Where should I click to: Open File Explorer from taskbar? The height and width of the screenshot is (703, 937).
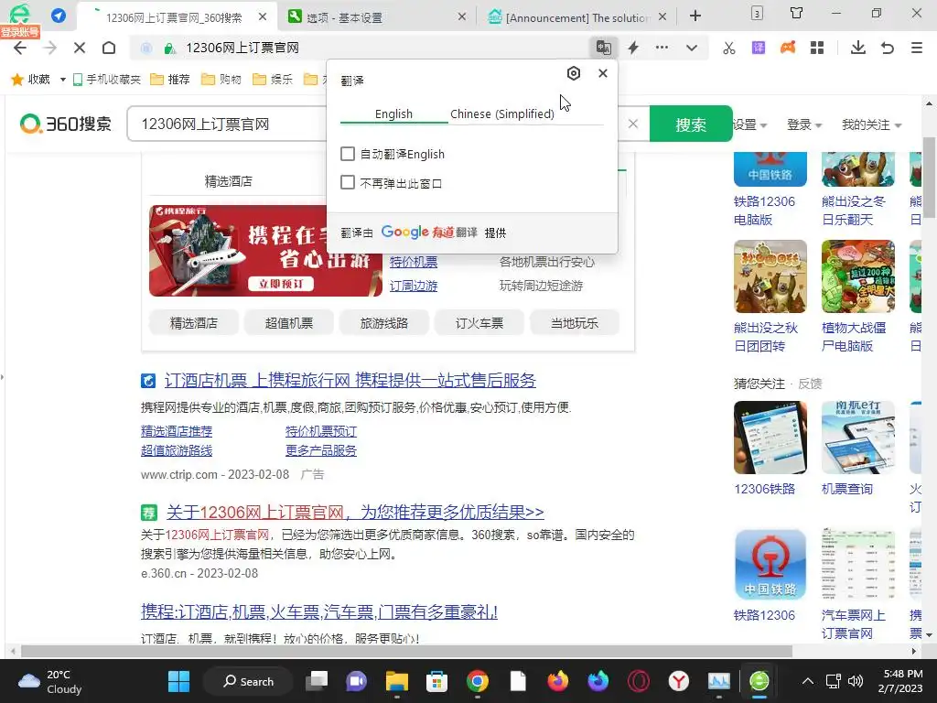coord(397,681)
